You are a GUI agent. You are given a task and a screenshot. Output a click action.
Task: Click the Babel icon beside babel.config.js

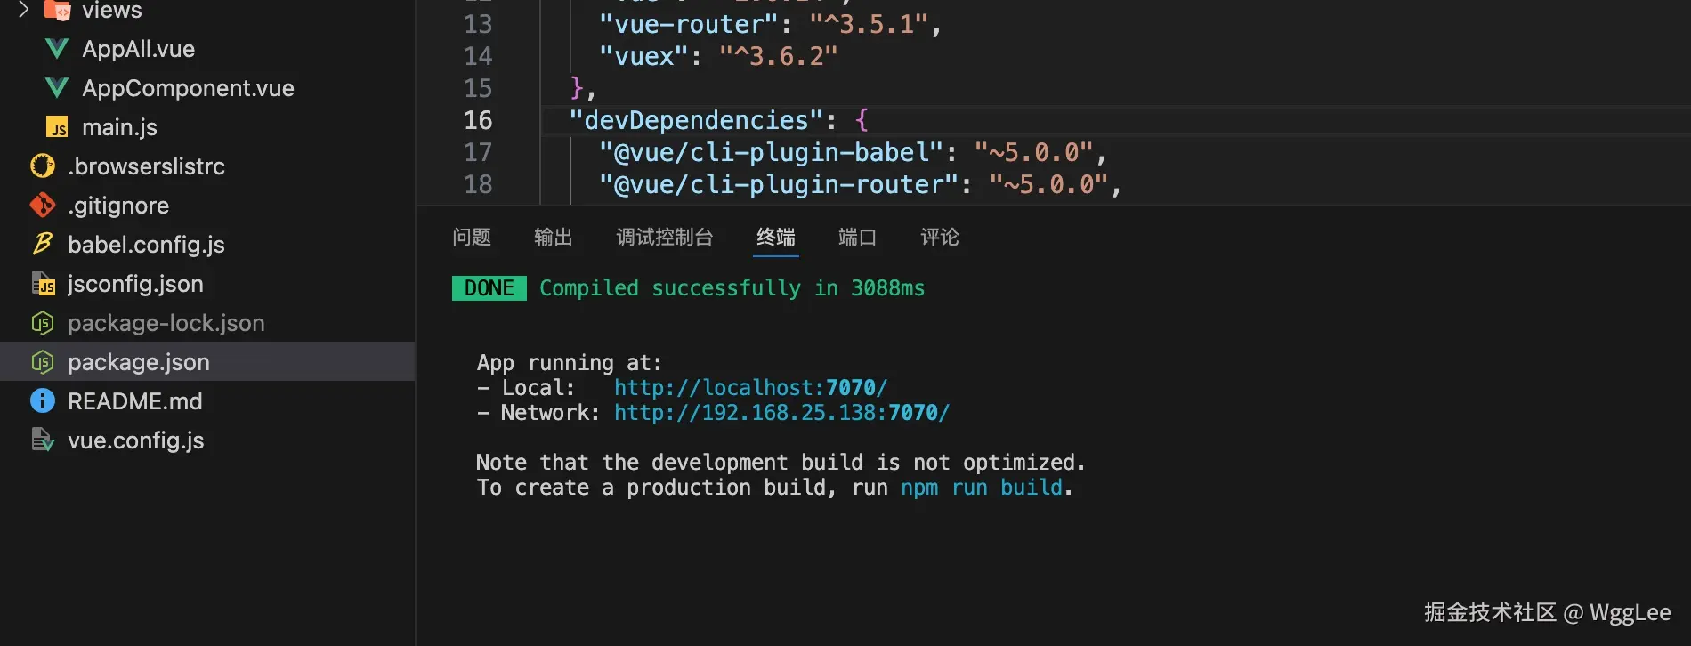43,245
